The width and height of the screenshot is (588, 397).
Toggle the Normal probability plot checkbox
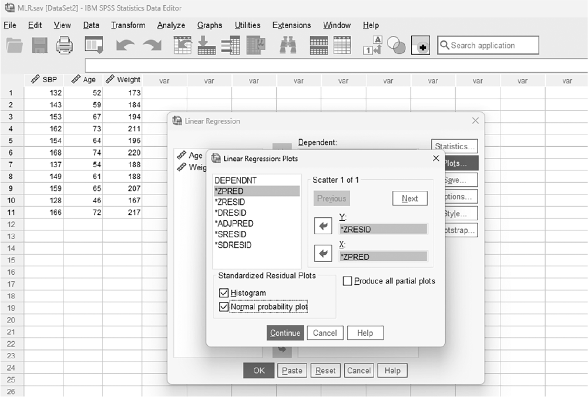pos(224,307)
